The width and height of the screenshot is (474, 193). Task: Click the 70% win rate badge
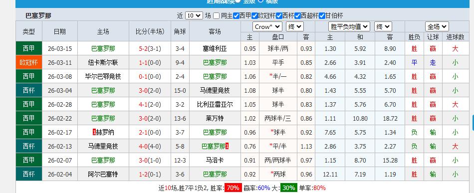(x=233, y=188)
